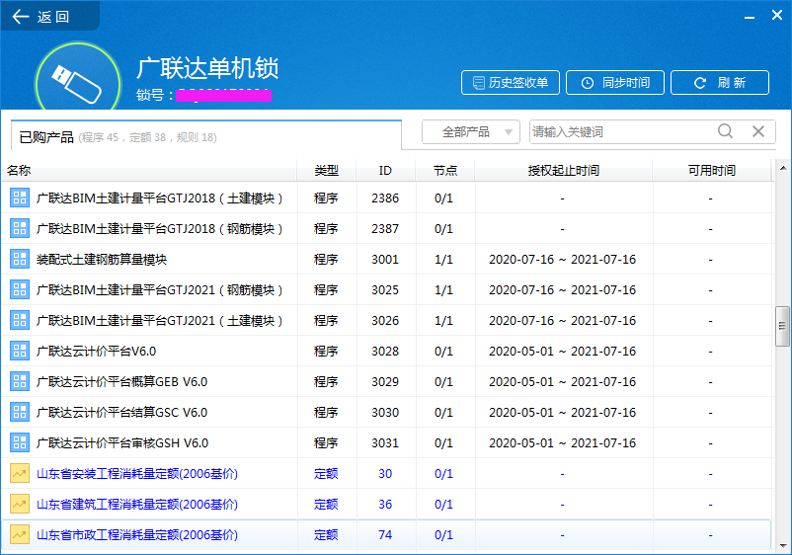792x555 pixels.
Task: Click ID cell 3028
Action: pos(385,351)
